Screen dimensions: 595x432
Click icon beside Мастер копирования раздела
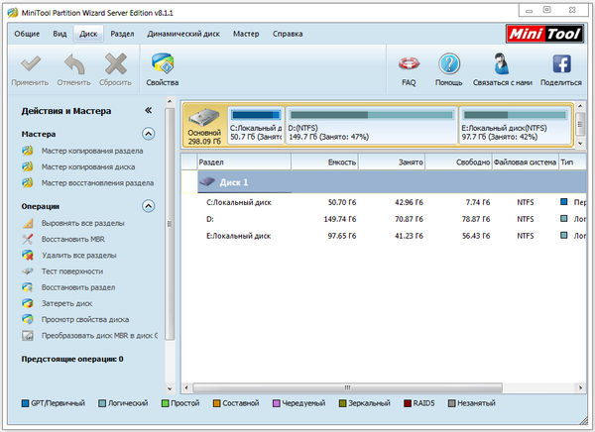click(28, 151)
